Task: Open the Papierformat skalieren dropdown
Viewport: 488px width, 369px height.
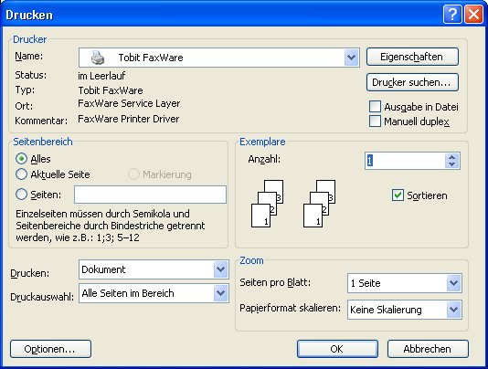Action: [453, 310]
